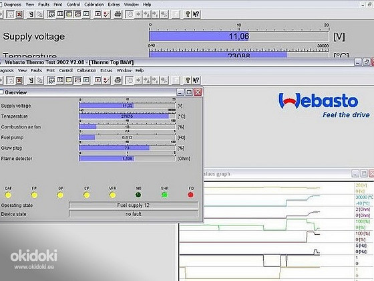
Task: Click the question mark help icon in front toolbar
Action: 188,80
